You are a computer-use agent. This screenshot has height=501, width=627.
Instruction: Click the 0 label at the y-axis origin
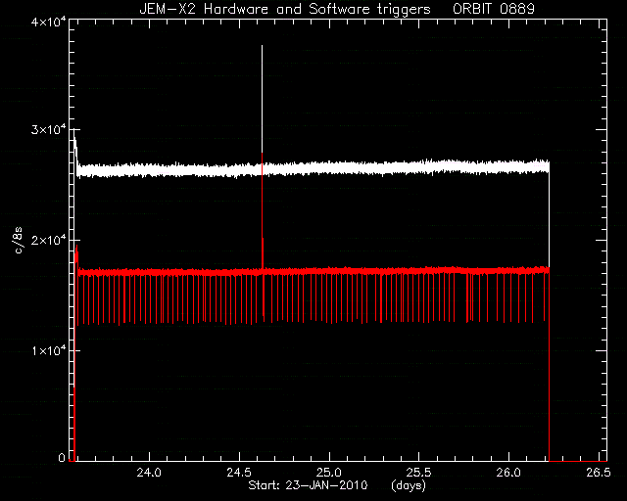[x=62, y=457]
